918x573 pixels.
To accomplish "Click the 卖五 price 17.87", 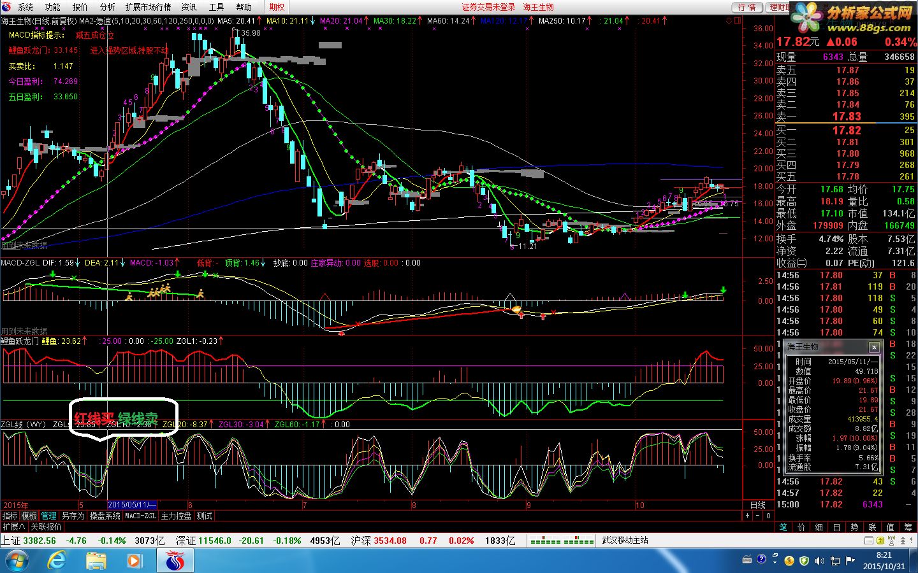I will click(x=848, y=70).
